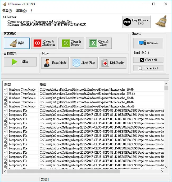Minimize the KCleaner window
172x182 pixels.
[142, 4]
